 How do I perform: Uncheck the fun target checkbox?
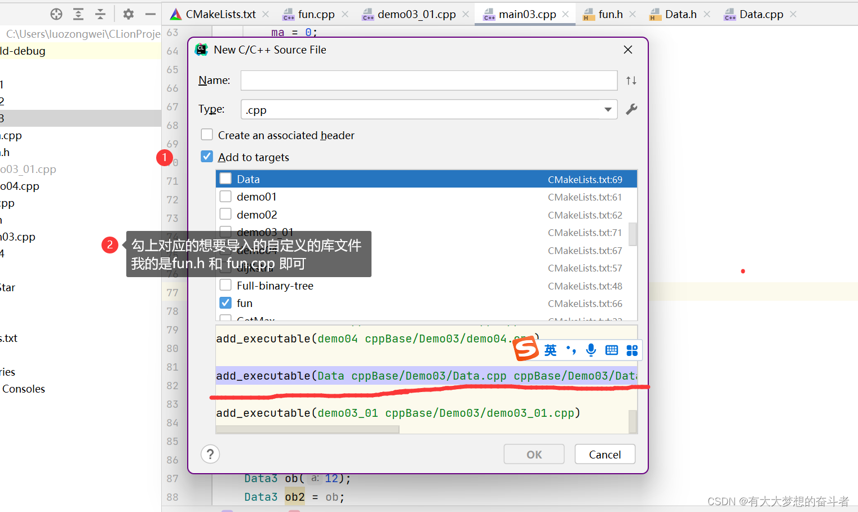click(225, 302)
